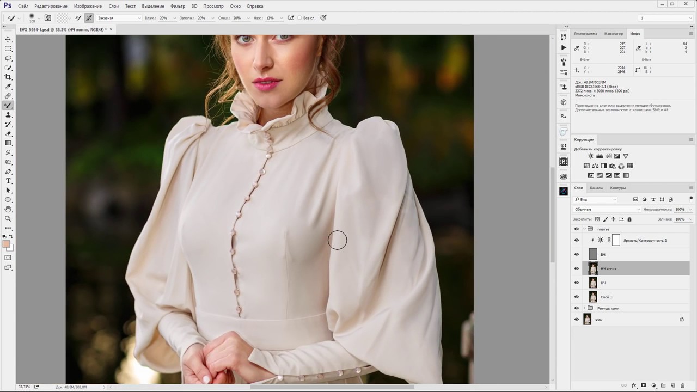The width and height of the screenshot is (697, 392).
Task: Open the History panel icon
Action: tap(564, 36)
